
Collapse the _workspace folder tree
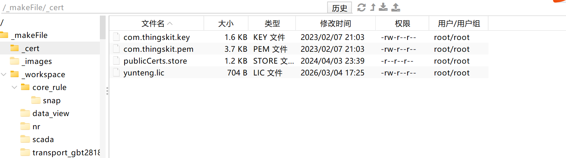tap(4, 74)
